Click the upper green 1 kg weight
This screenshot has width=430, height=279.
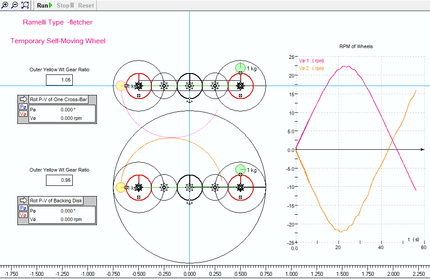pos(241,68)
